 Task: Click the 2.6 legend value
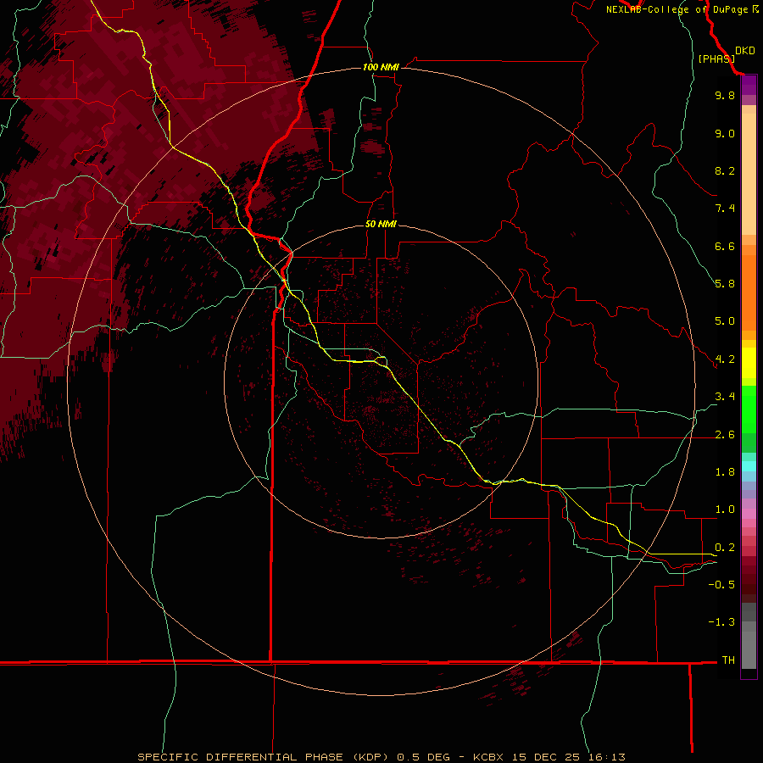(725, 435)
